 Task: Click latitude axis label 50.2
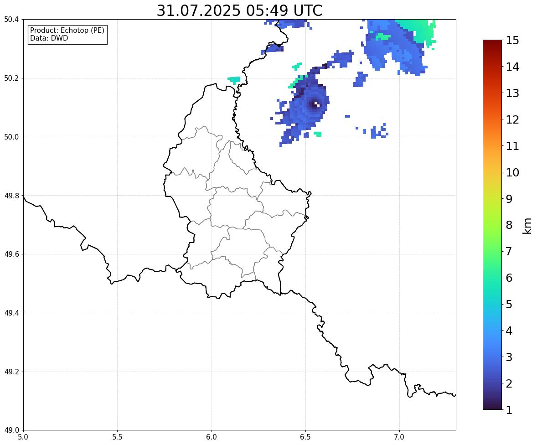[12, 78]
